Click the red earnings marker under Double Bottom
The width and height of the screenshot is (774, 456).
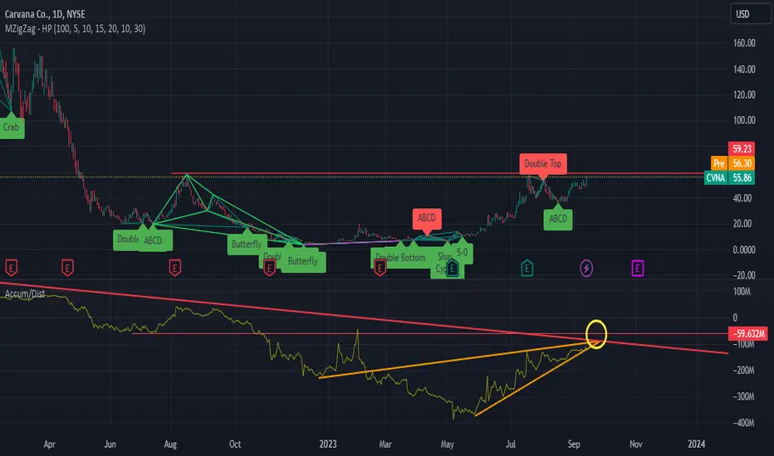tap(380, 268)
